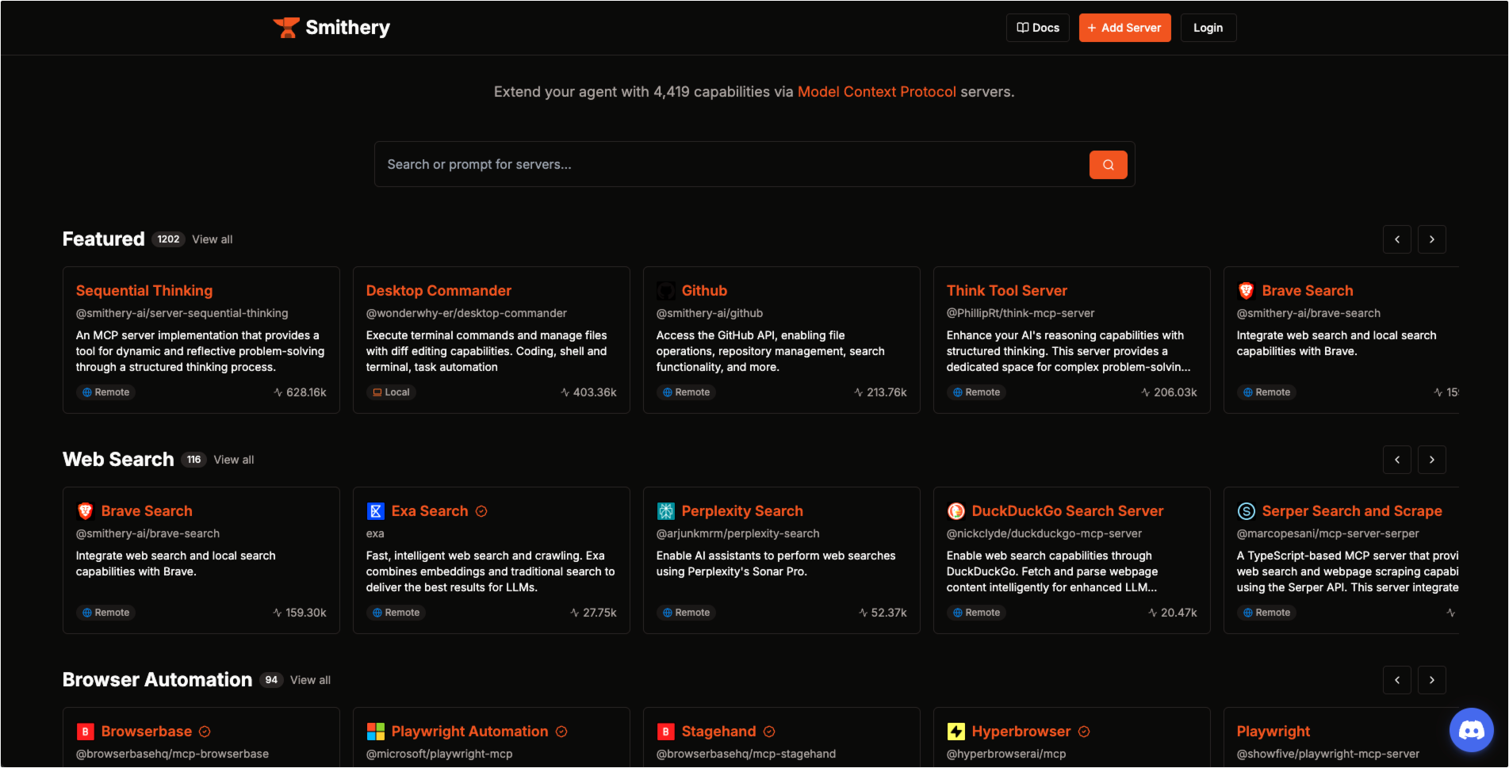Open the Docs page button
Screen dimensions: 1509x768
[1037, 28]
